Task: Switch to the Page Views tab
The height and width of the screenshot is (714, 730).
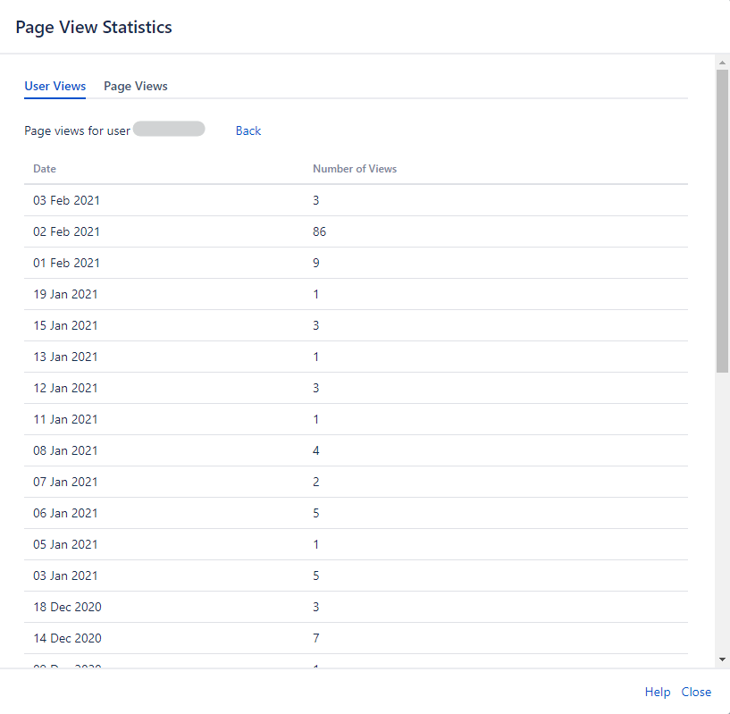Action: pyautogui.click(x=136, y=86)
